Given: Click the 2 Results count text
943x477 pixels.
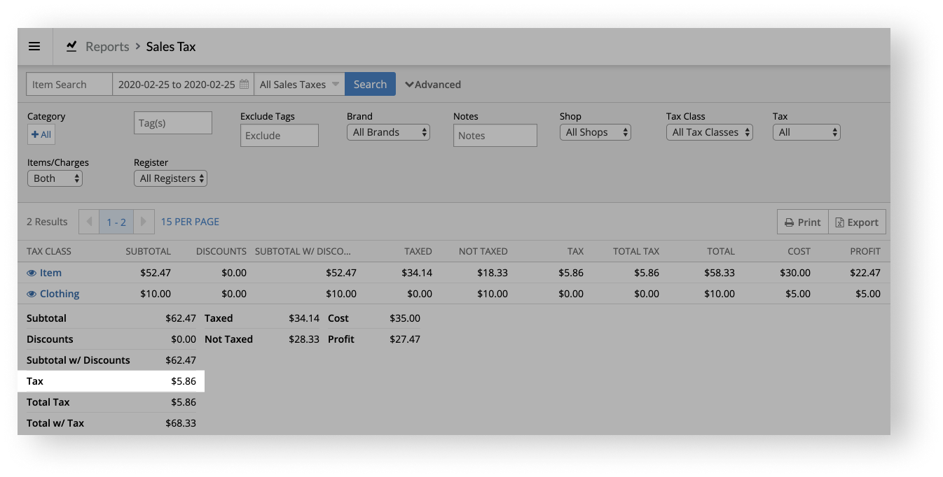Looking at the screenshot, I should (47, 222).
